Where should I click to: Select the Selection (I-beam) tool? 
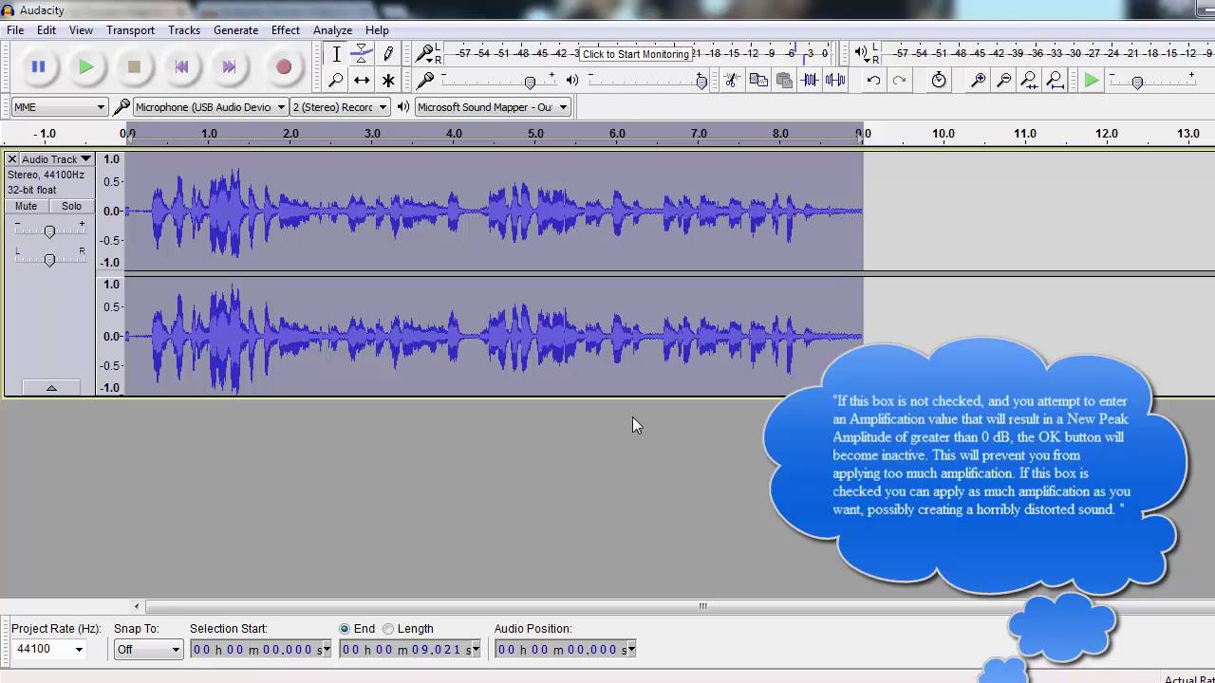click(336, 54)
